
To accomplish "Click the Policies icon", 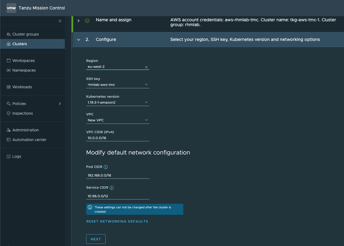I will coord(9,104).
